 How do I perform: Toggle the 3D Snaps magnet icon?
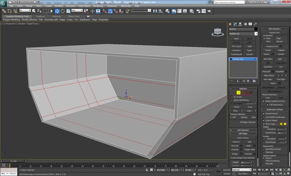click(105, 11)
